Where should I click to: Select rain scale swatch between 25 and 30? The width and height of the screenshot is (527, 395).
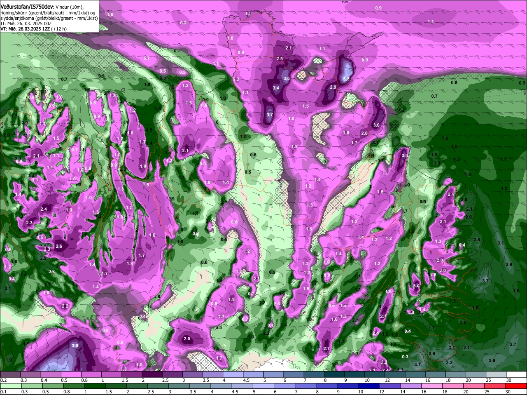click(495, 386)
